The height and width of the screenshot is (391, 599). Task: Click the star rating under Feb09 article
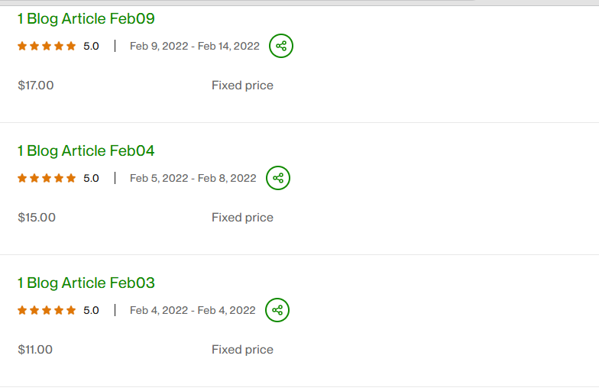47,46
